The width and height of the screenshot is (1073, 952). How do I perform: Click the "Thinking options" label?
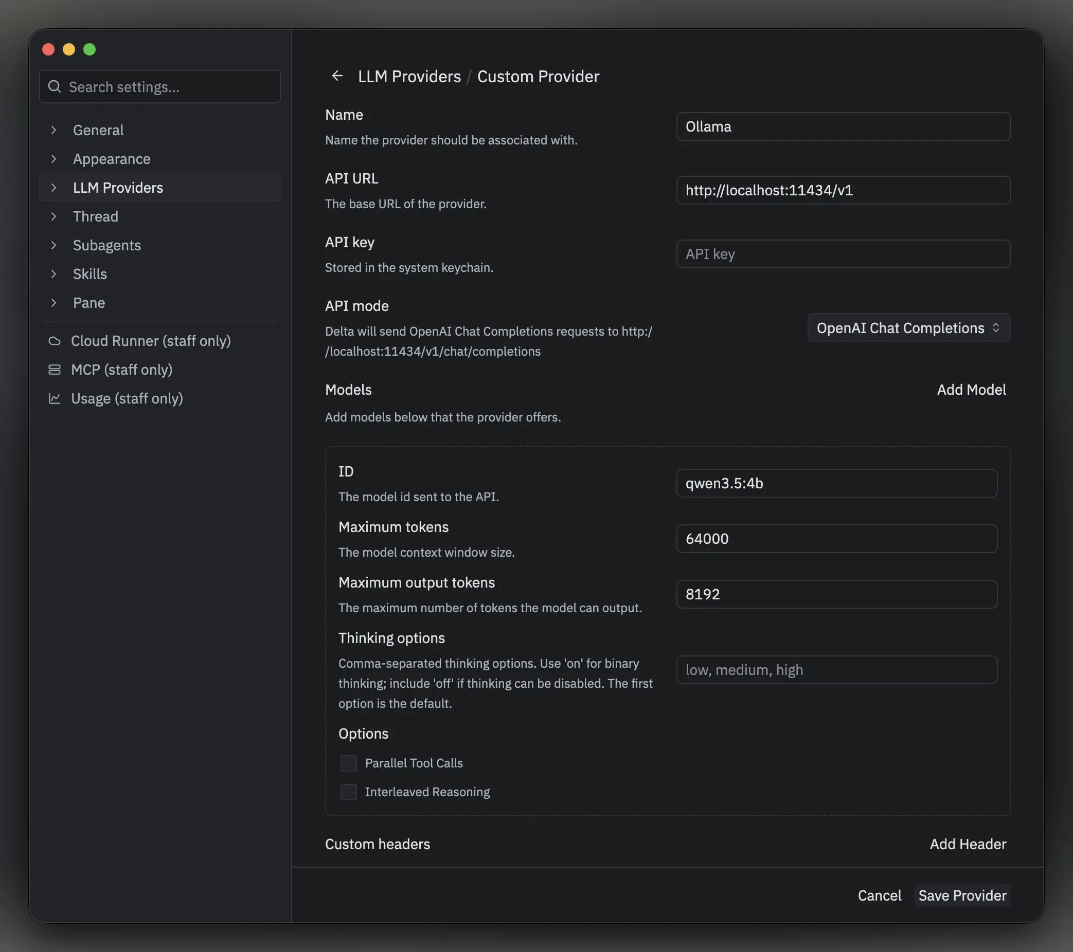point(391,638)
